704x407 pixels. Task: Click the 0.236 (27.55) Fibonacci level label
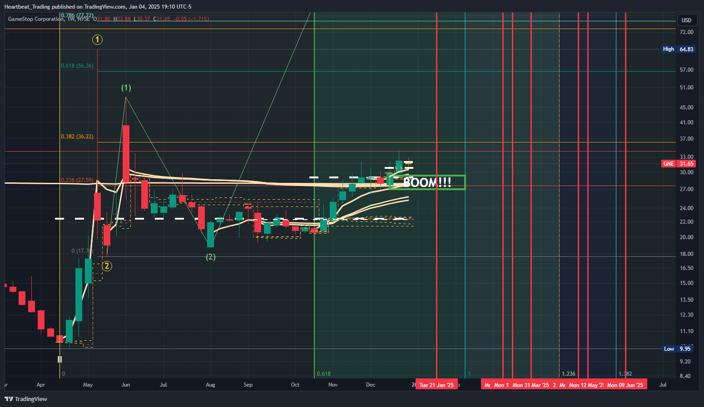click(77, 180)
